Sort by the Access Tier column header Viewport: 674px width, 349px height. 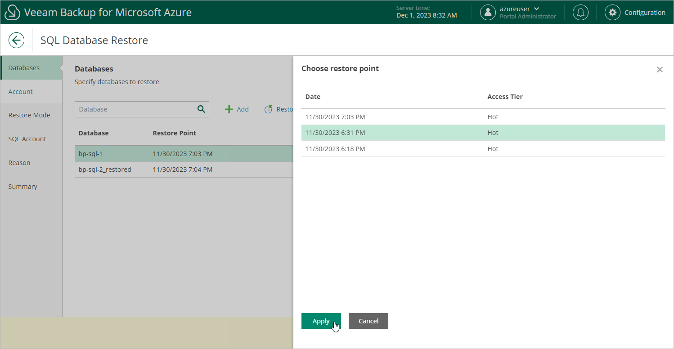pyautogui.click(x=505, y=97)
